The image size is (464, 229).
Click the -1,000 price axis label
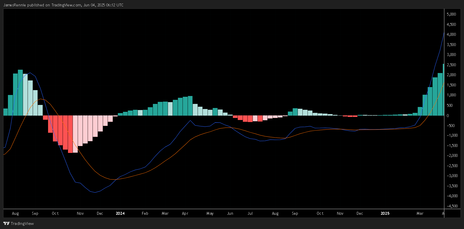point(452,135)
